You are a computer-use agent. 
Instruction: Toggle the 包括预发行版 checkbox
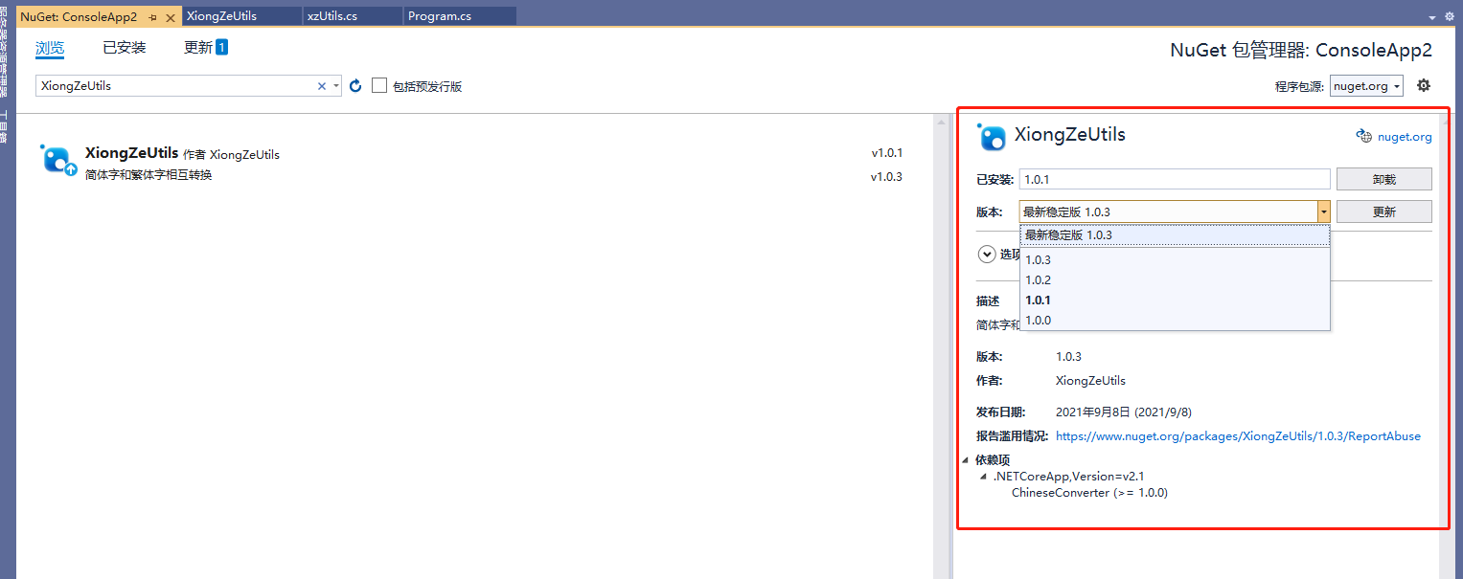[379, 86]
